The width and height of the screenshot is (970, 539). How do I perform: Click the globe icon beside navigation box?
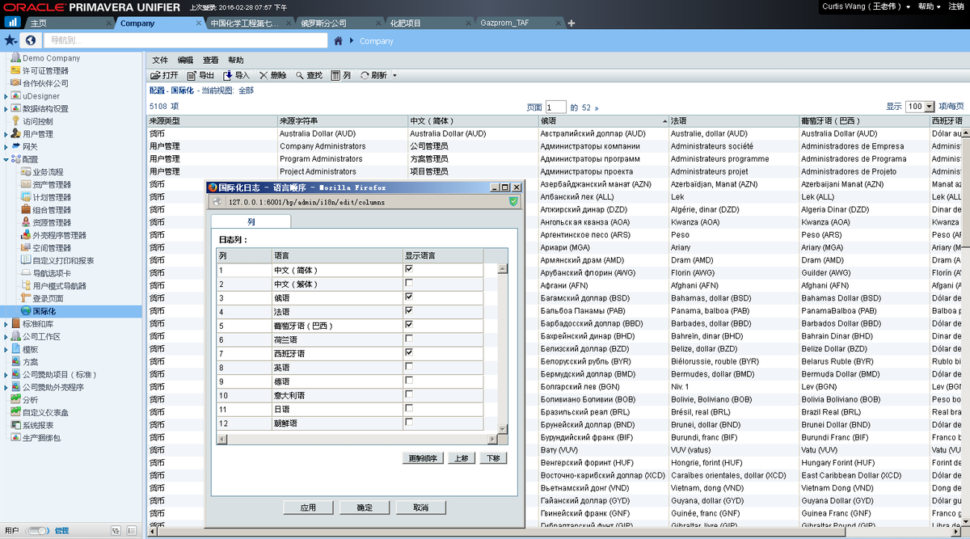pyautogui.click(x=31, y=40)
